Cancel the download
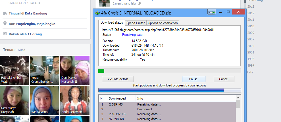Screen dimensions: 281x122 click(224, 79)
